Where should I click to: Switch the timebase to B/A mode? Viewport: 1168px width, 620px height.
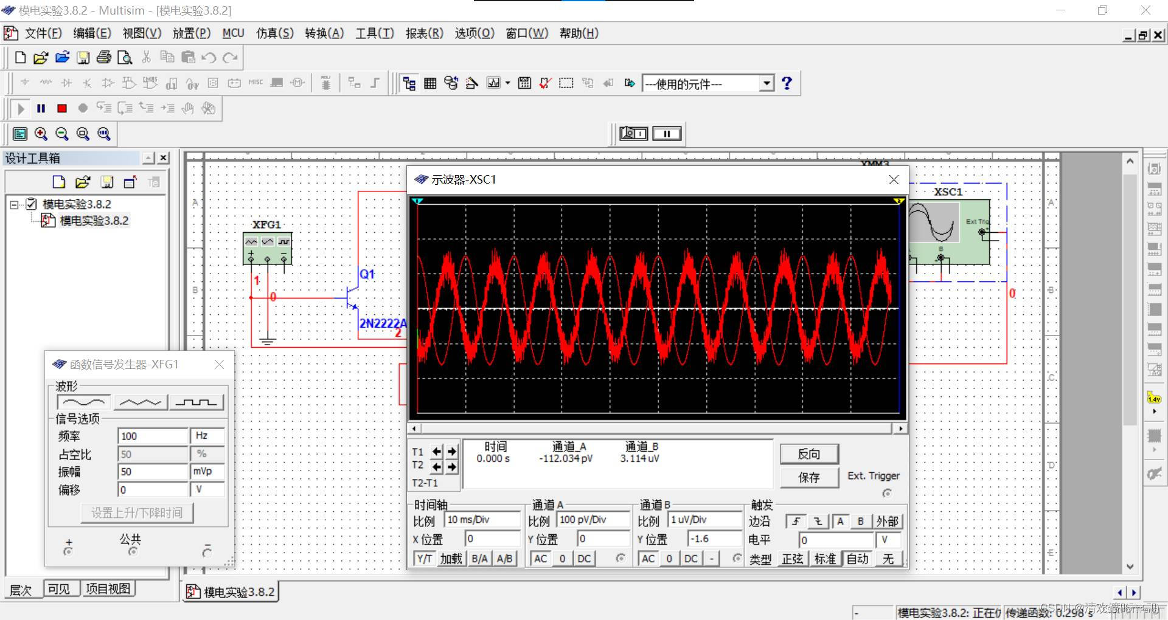[479, 559]
